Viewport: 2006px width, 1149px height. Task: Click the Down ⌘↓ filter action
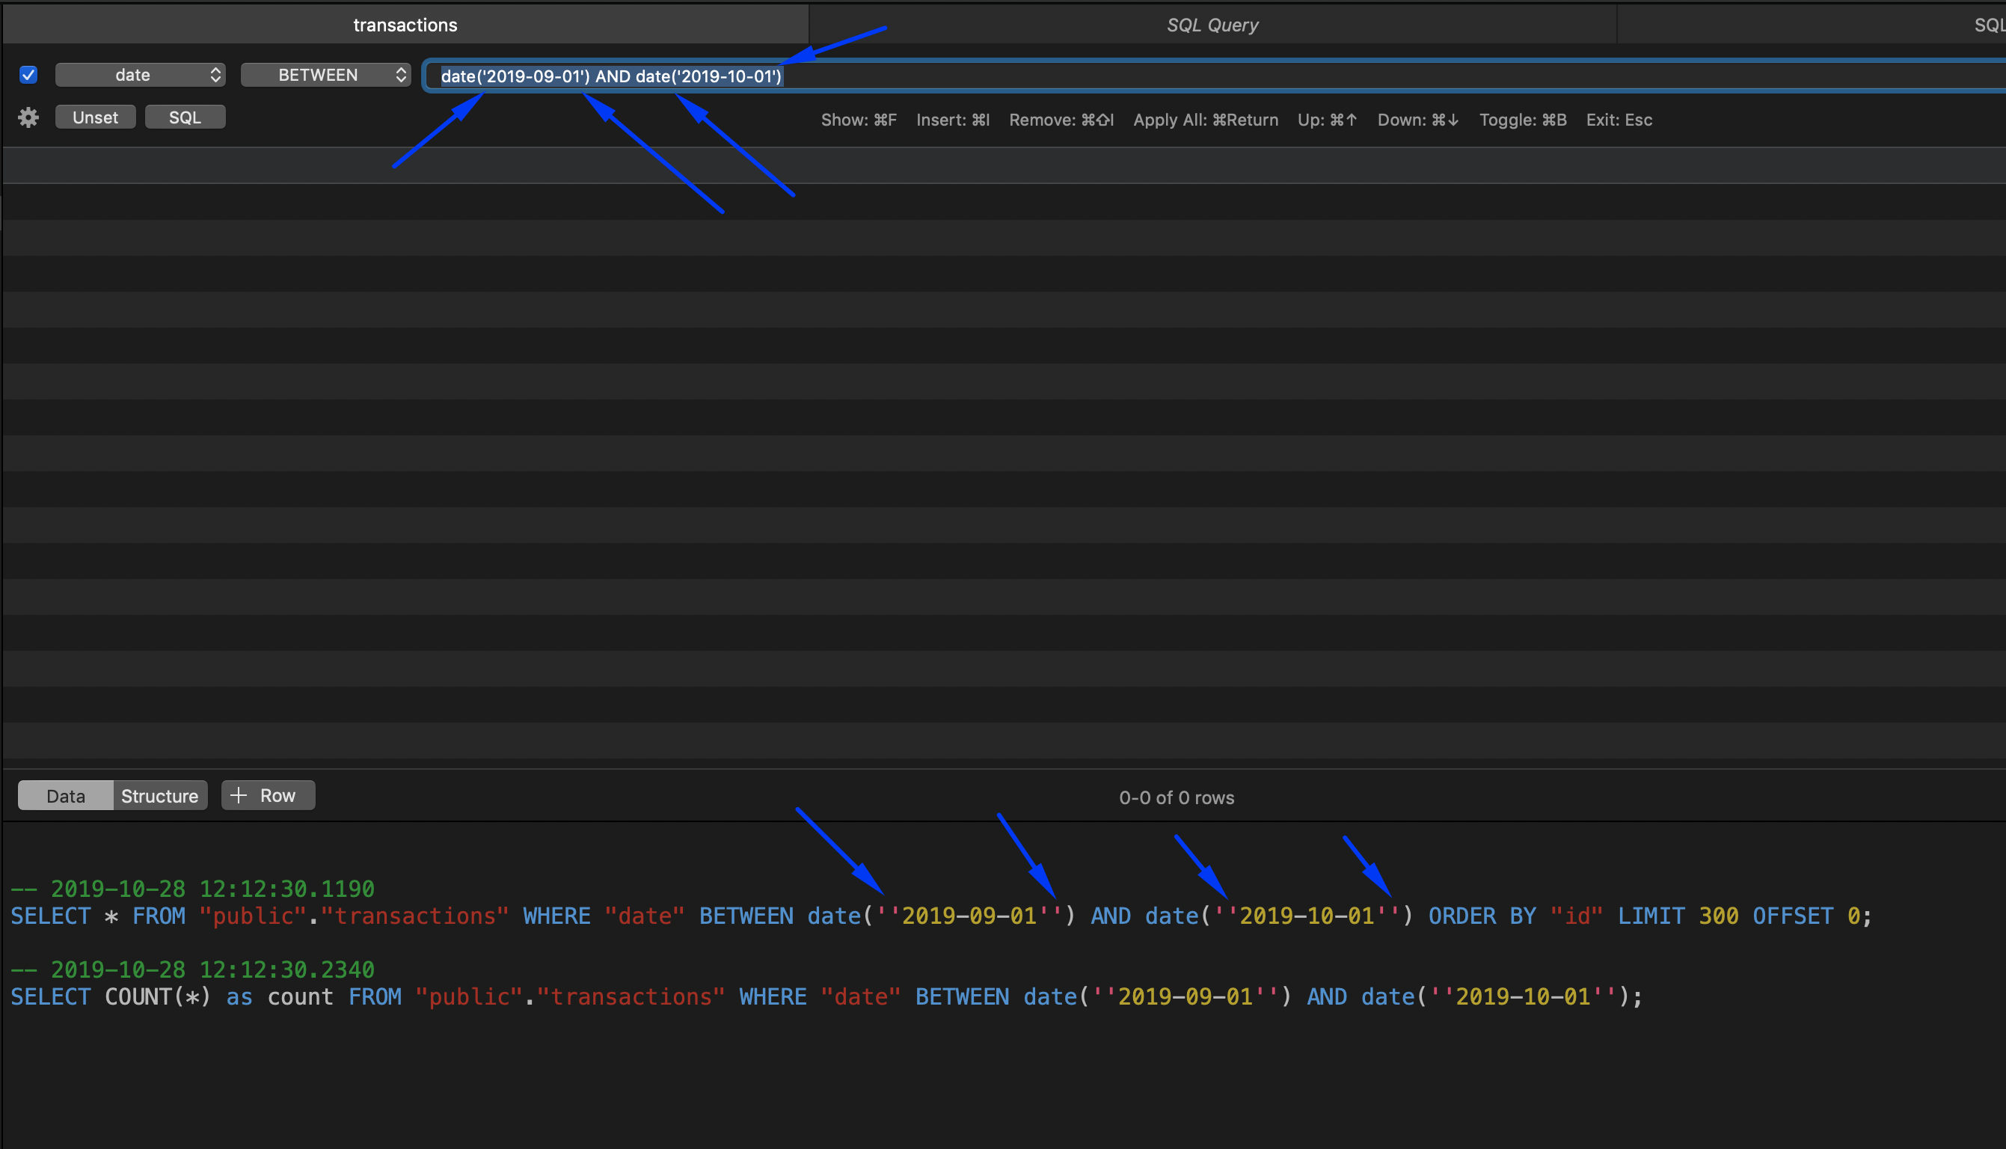click(x=1416, y=119)
